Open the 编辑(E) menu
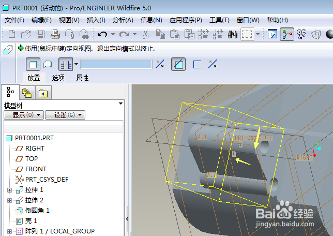The image size is (333, 236). [41, 20]
